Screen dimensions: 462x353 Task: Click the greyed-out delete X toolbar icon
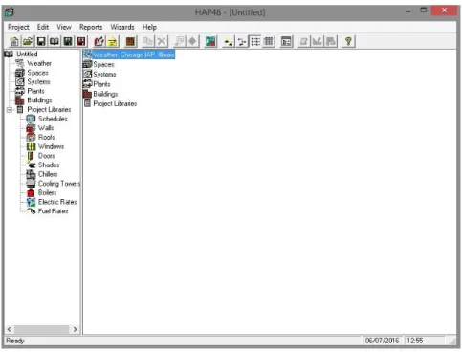(162, 41)
